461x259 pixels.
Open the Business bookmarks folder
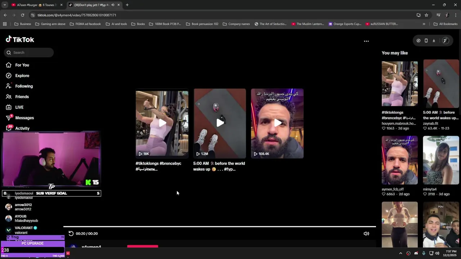[x=22, y=24]
